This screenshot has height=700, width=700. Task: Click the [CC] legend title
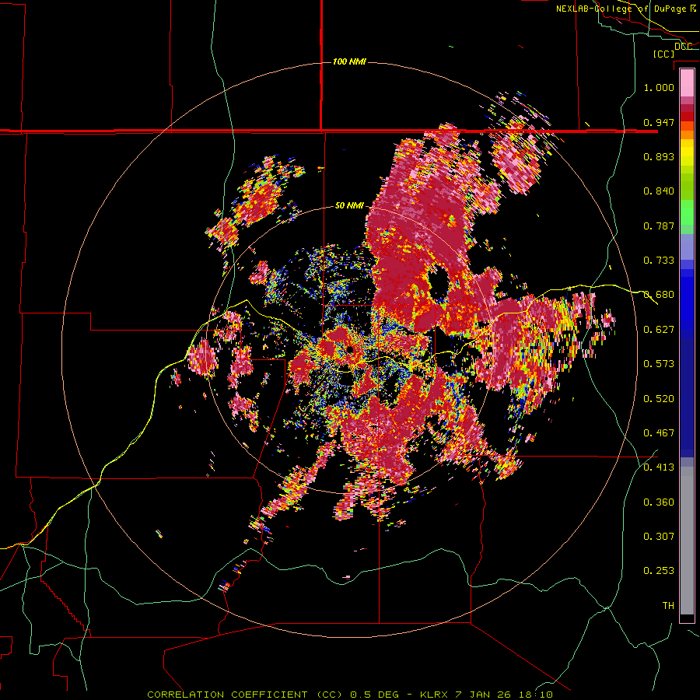click(663, 54)
